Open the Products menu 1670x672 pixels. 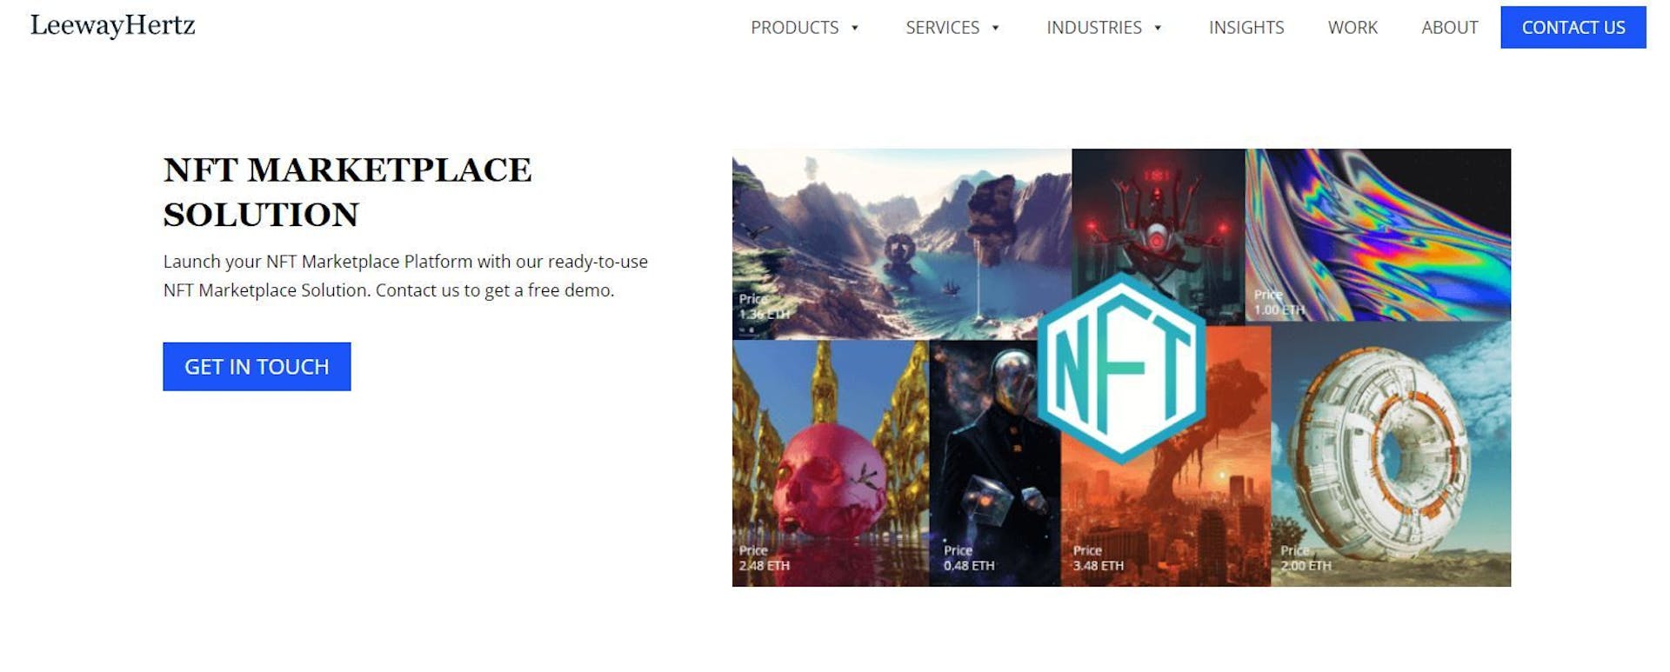coord(795,28)
